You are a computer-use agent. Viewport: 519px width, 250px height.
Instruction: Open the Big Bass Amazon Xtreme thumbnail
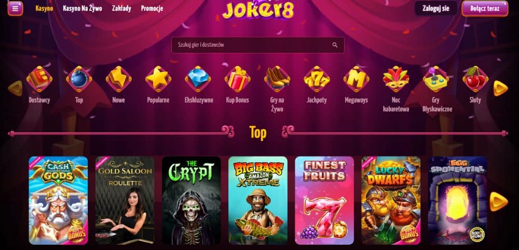point(258,200)
